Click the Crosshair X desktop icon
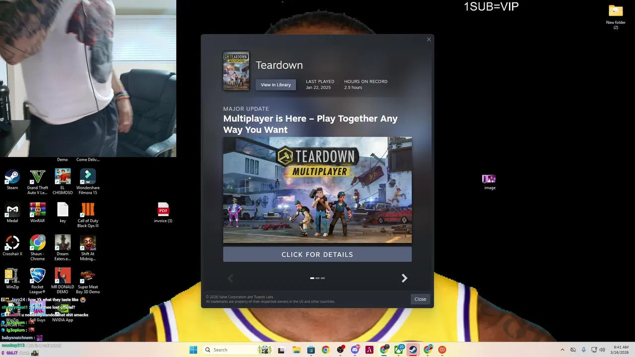The width and height of the screenshot is (635, 357). 12,246
